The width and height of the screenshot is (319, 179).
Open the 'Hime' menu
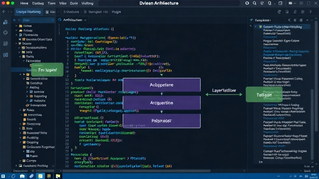pos(24,3)
